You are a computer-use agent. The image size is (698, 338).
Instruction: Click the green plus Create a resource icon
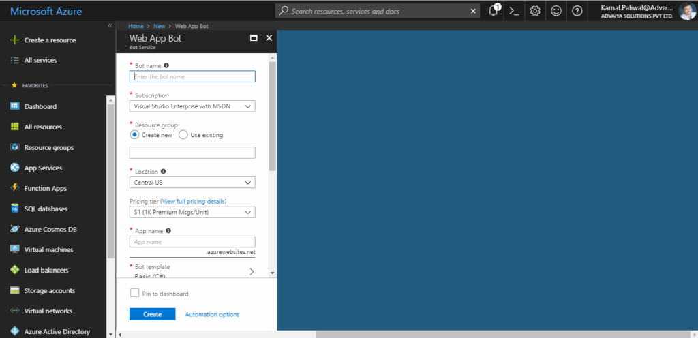(15, 40)
